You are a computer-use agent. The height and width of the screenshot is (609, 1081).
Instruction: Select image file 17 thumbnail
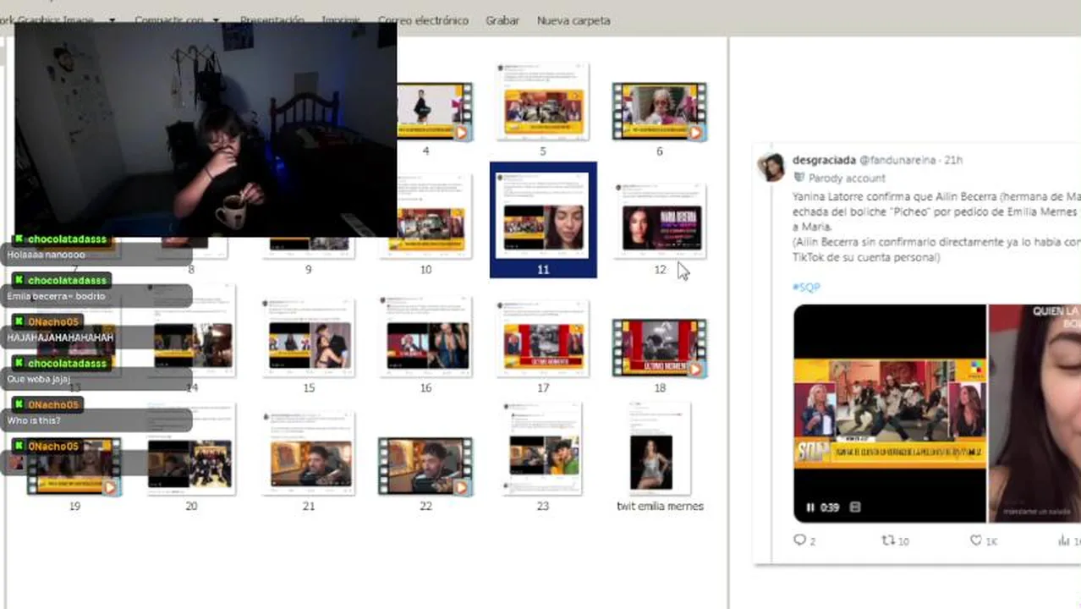pos(543,337)
